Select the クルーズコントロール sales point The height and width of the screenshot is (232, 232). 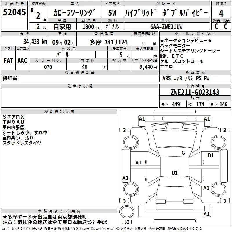pyautogui.click(x=182, y=61)
